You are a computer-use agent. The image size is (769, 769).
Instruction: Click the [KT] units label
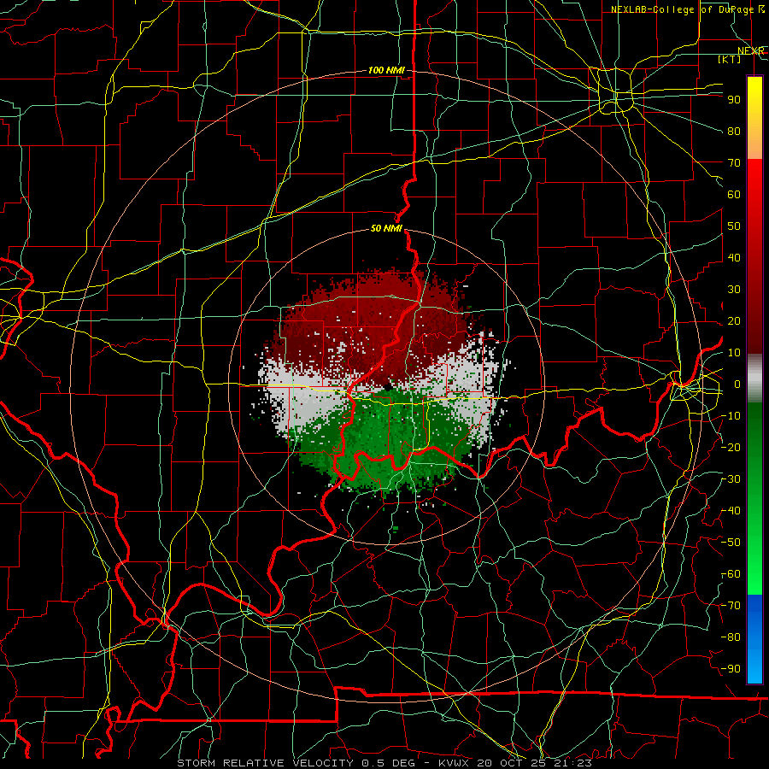point(730,59)
